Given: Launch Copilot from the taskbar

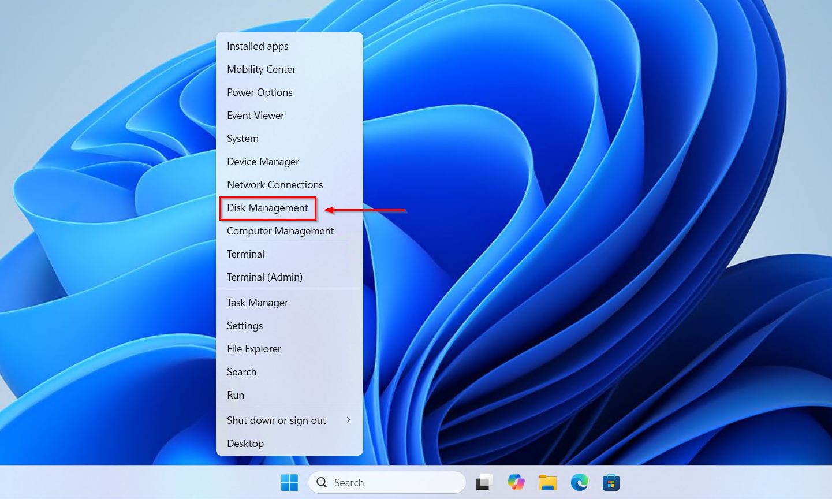Looking at the screenshot, I should tap(515, 482).
